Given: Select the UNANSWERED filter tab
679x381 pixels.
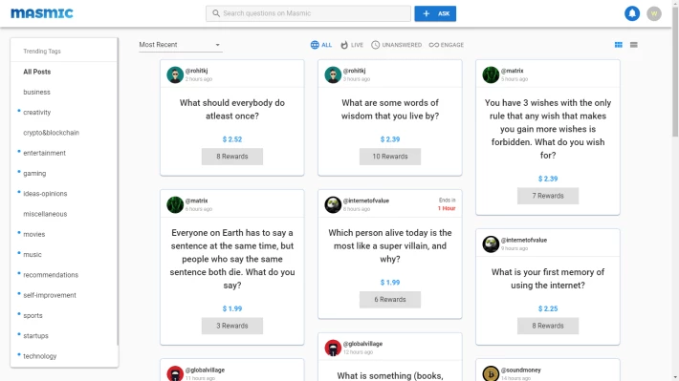Looking at the screenshot, I should [x=396, y=45].
